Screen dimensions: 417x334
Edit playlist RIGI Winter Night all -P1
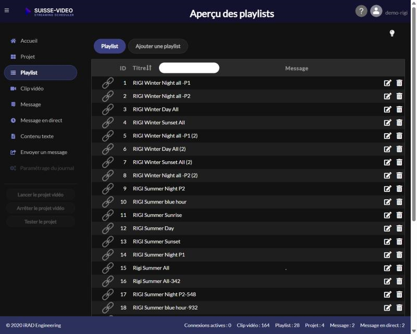point(387,83)
